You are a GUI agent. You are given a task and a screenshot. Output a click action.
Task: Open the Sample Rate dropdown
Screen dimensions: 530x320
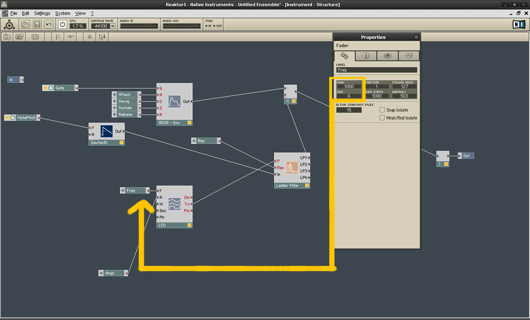coord(113,26)
